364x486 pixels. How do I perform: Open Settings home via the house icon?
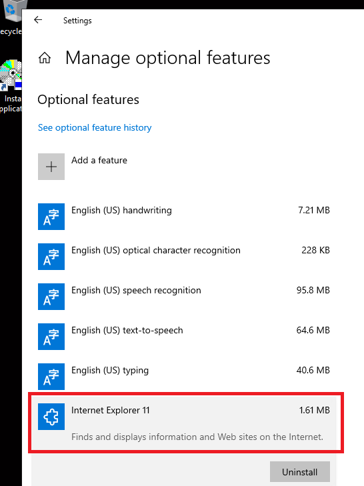[x=45, y=57]
